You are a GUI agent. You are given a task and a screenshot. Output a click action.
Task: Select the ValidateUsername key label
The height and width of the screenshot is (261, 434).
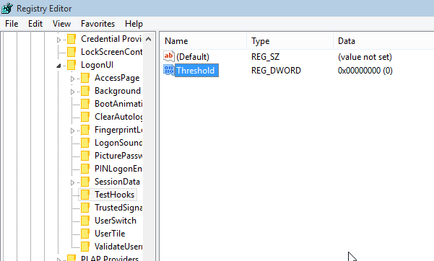(x=118, y=247)
